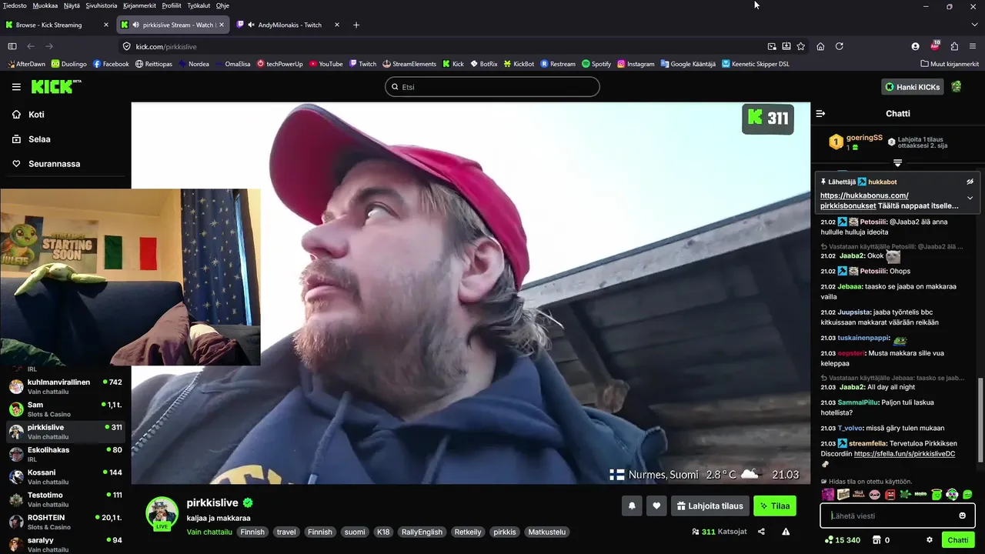This screenshot has height=554, width=985.
Task: Open Seurannassa in the sidebar
Action: (x=54, y=164)
